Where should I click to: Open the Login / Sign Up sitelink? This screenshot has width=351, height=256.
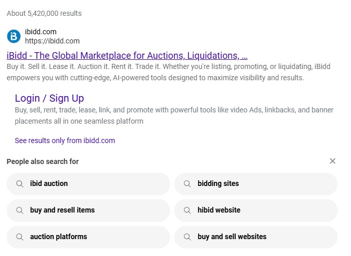(49, 98)
